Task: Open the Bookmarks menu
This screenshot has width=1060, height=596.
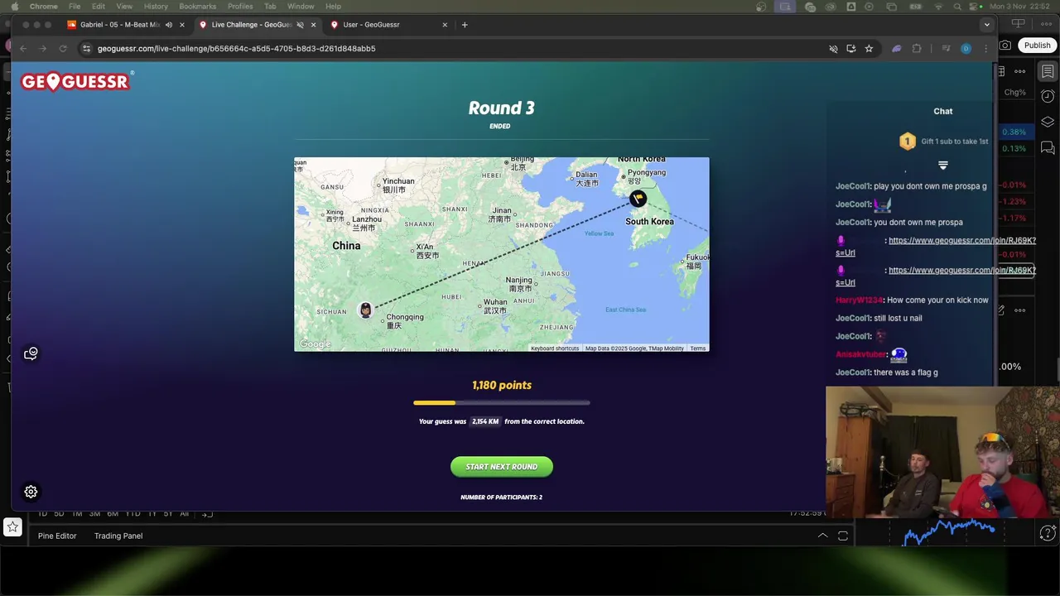Action: (197, 6)
